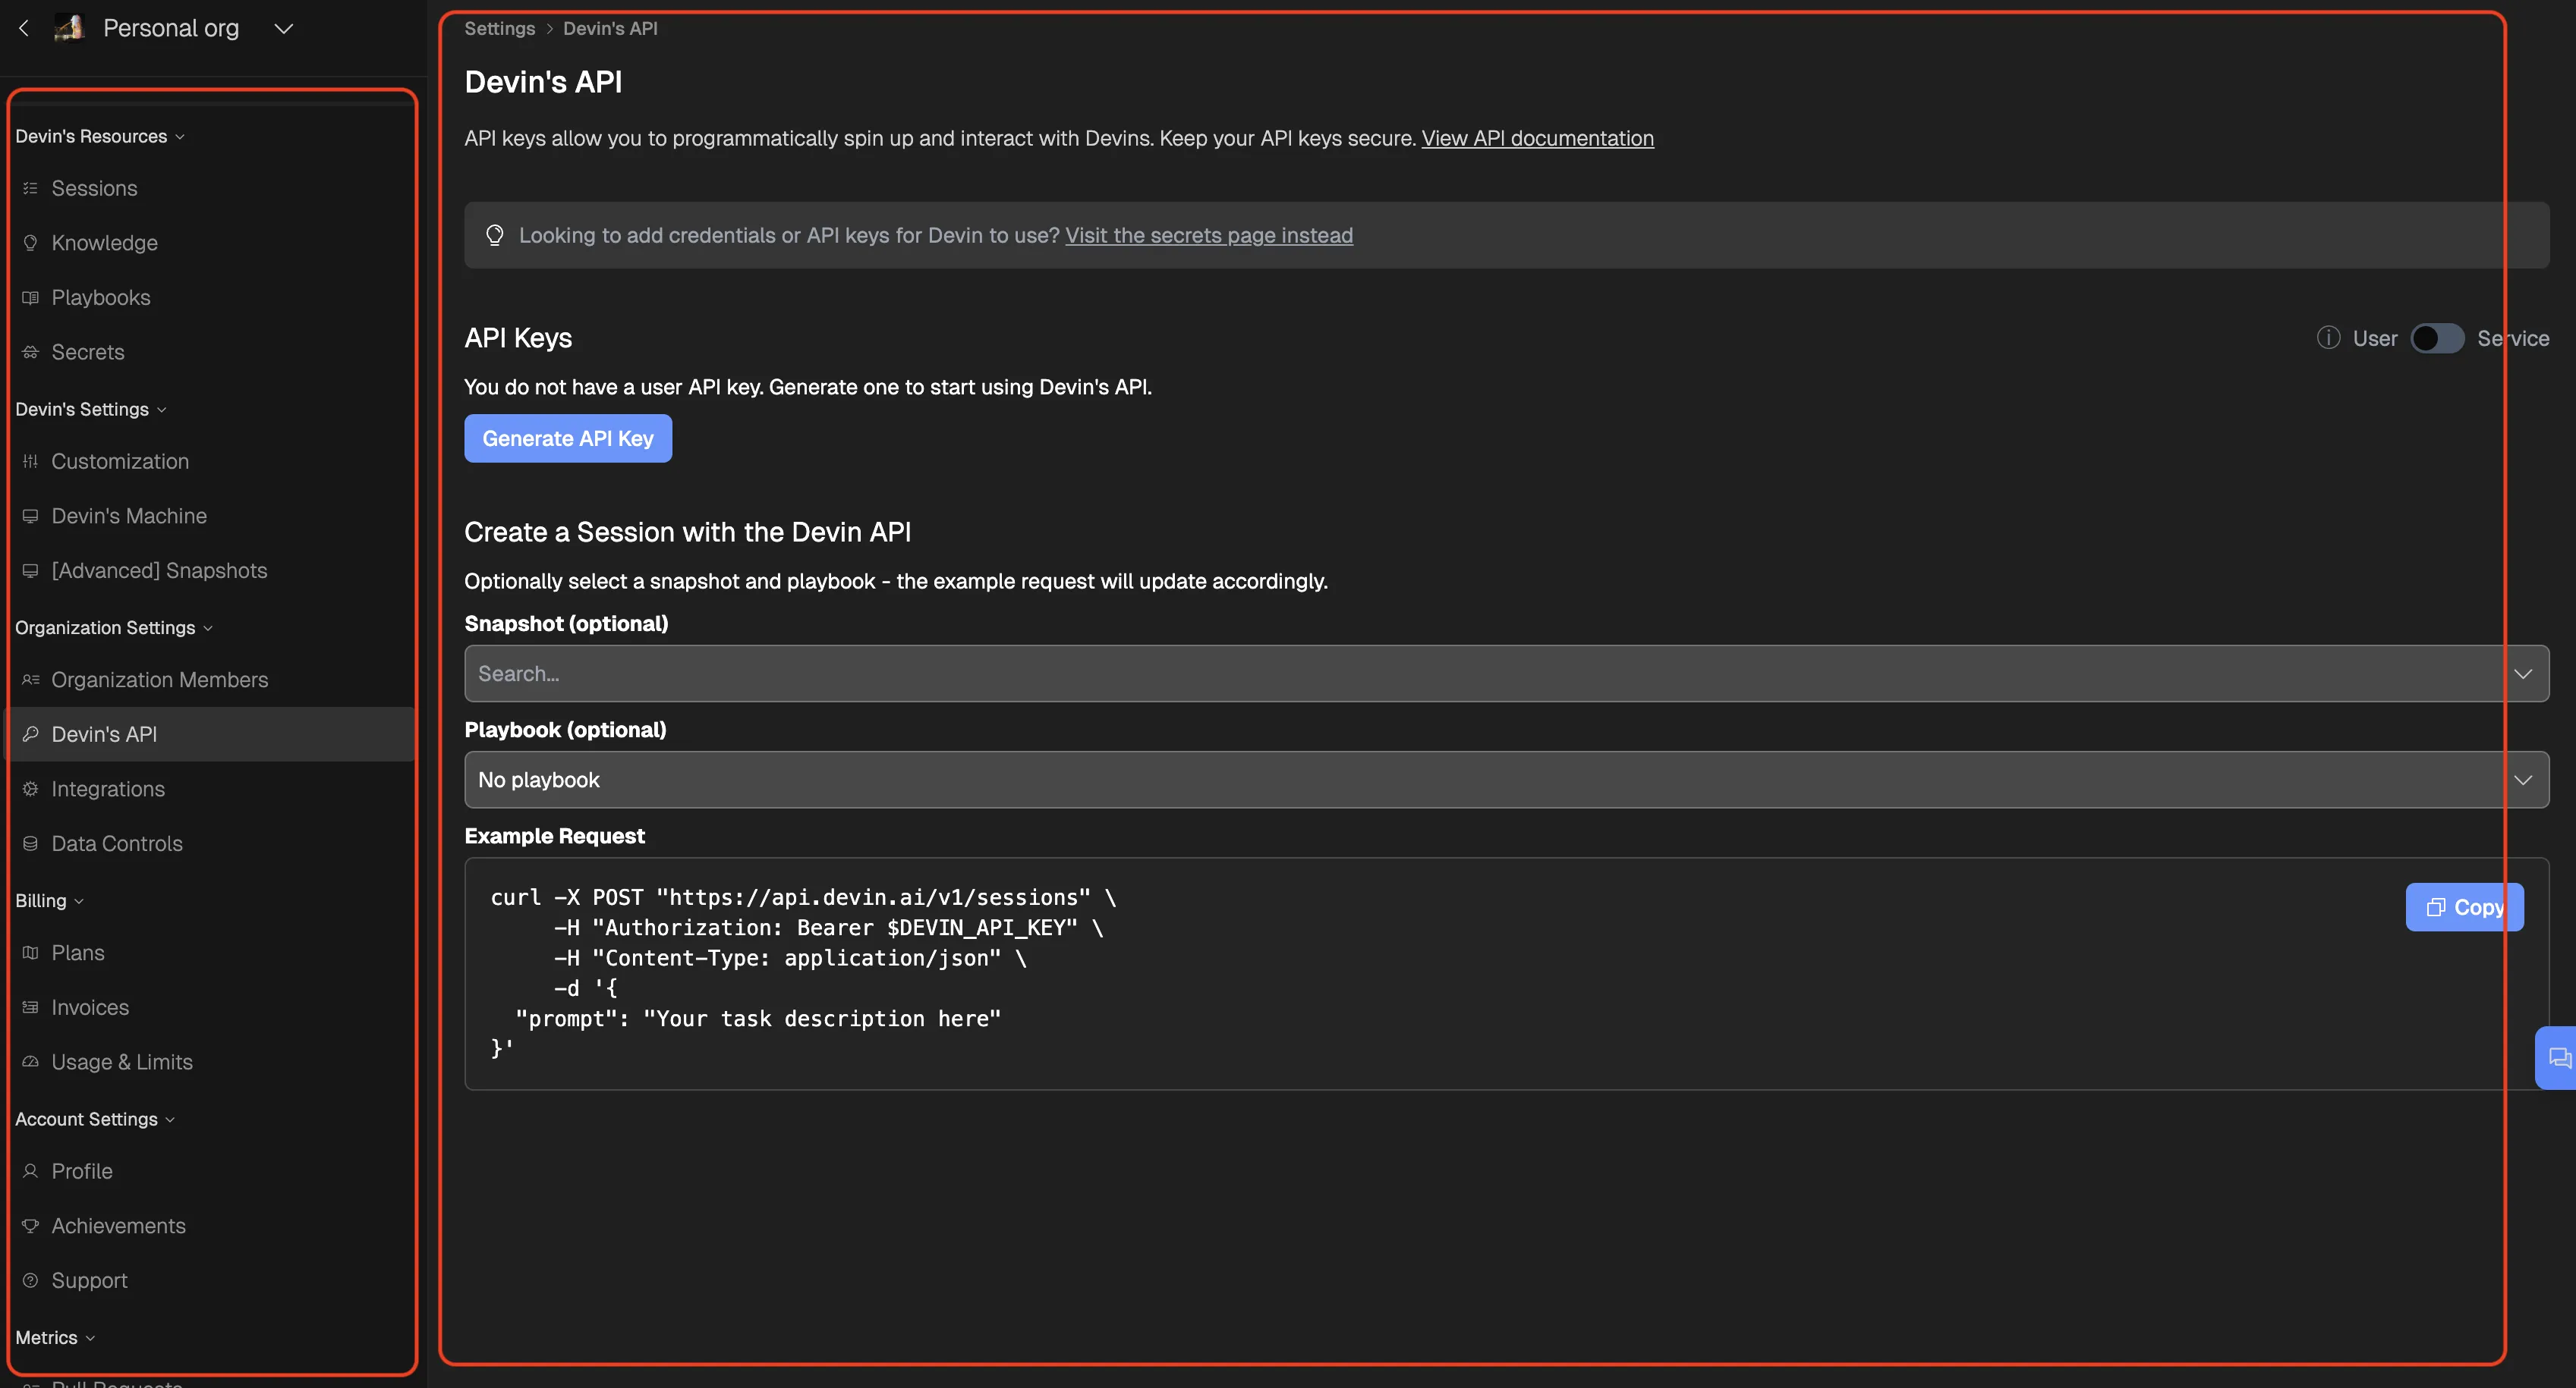Collapse the Organization Settings section

point(114,627)
